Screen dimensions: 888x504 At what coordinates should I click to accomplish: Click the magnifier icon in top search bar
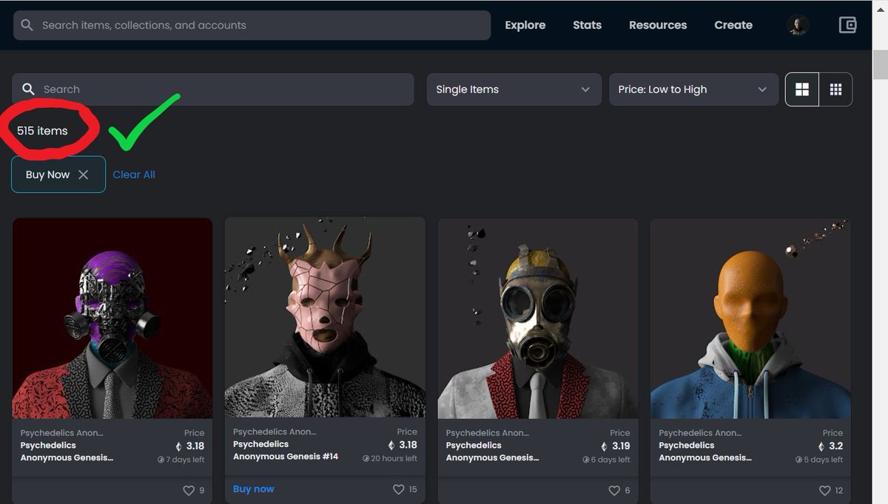[x=27, y=25]
